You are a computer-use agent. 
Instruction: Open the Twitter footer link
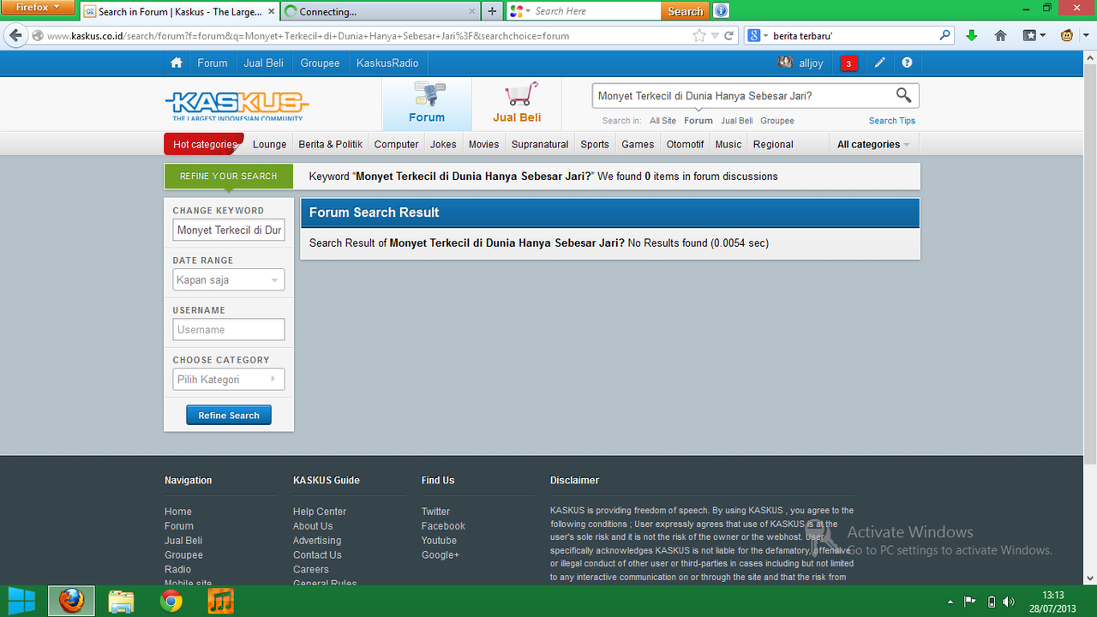pyautogui.click(x=435, y=512)
